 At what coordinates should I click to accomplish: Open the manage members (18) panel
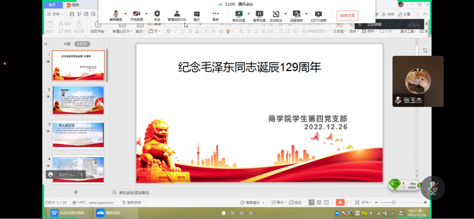pyautogui.click(x=176, y=16)
